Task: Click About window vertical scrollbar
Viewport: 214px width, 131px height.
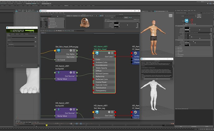Action: 172,71
